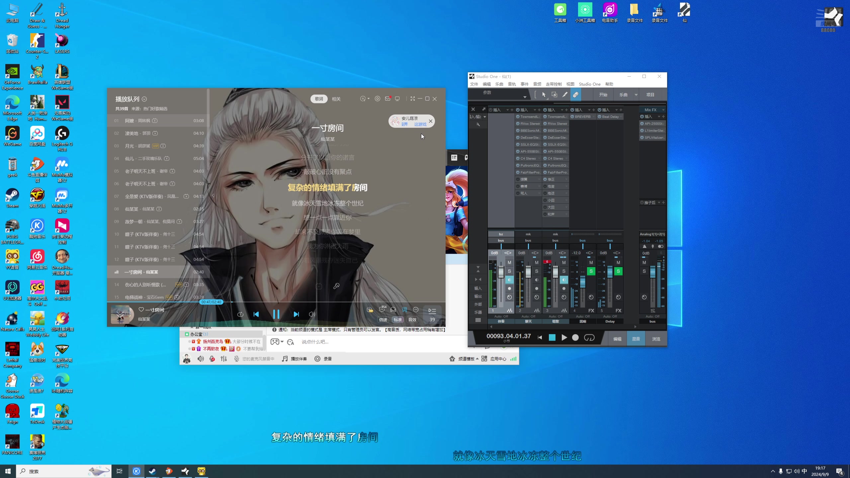Open comments icon showing 854
This screenshot has height=478, width=850.
point(382,309)
